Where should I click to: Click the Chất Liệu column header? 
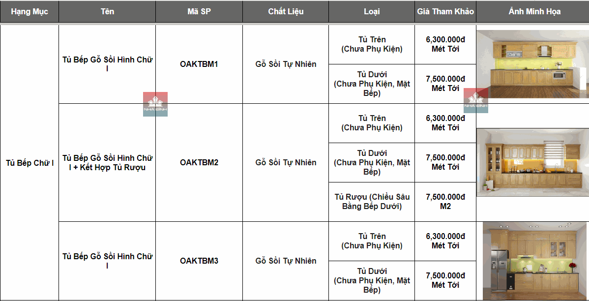pyautogui.click(x=286, y=11)
